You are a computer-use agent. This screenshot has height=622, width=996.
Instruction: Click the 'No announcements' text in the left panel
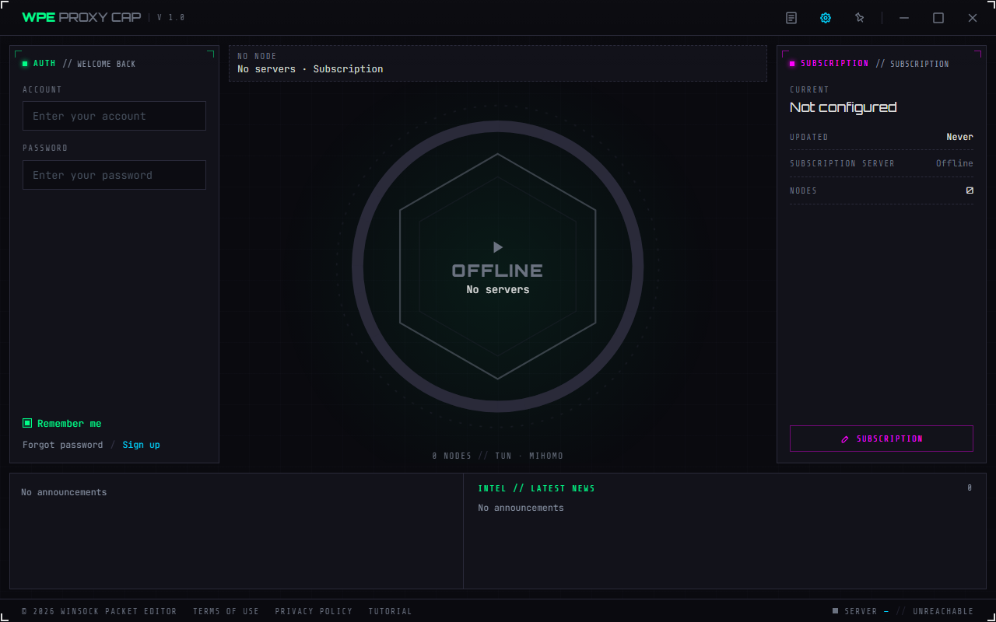click(x=64, y=492)
